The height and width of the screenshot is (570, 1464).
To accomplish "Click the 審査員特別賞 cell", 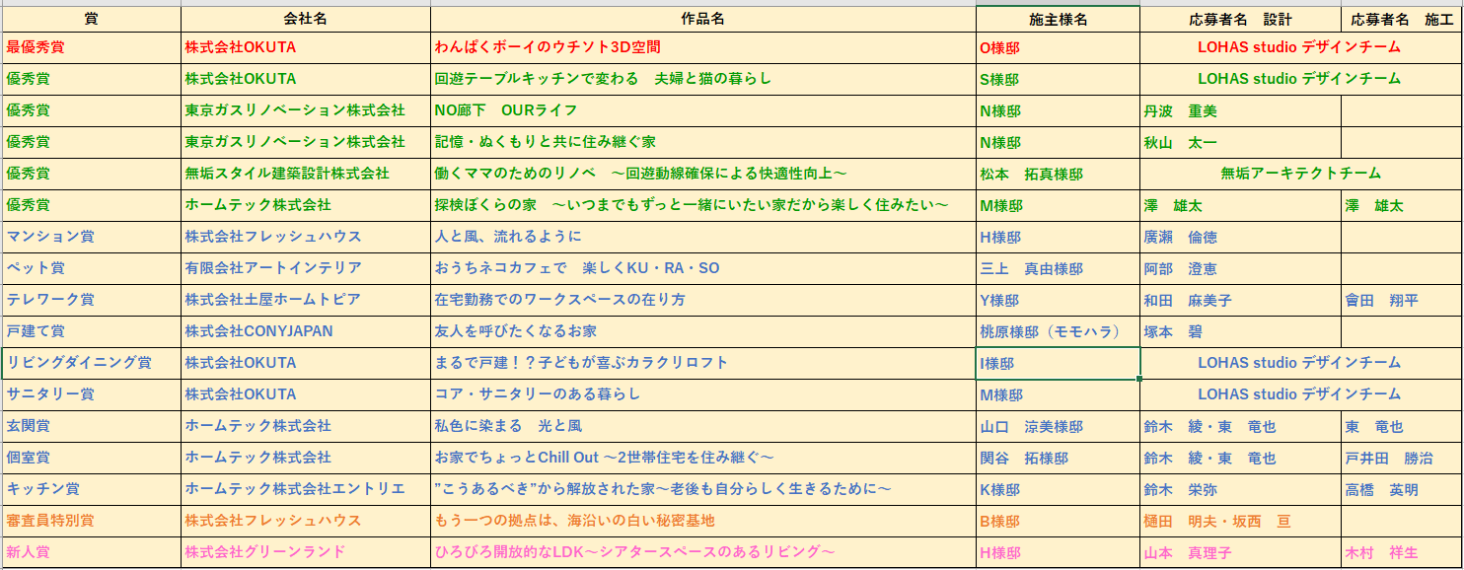I will click(92, 521).
